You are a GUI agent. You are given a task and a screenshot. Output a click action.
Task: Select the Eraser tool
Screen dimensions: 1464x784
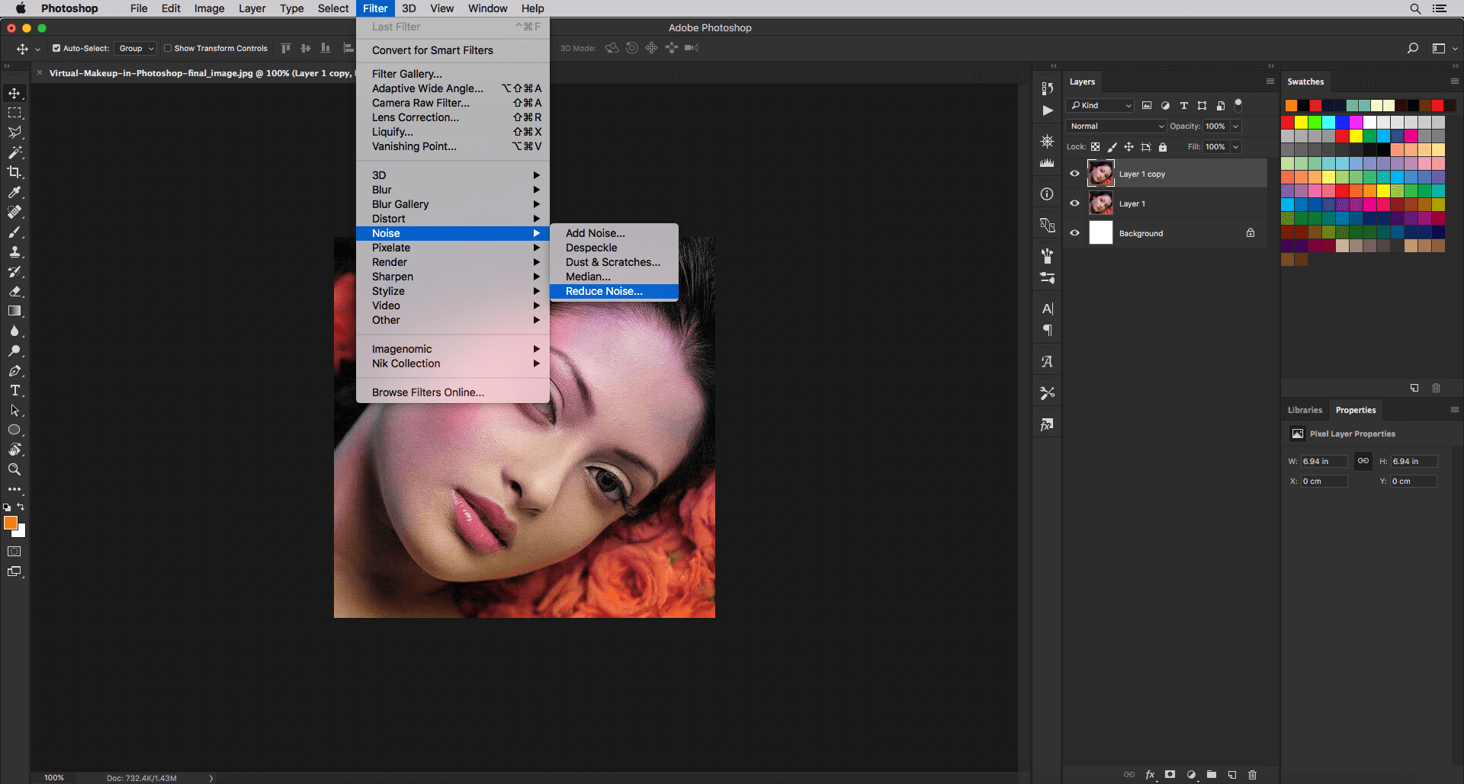tap(14, 291)
